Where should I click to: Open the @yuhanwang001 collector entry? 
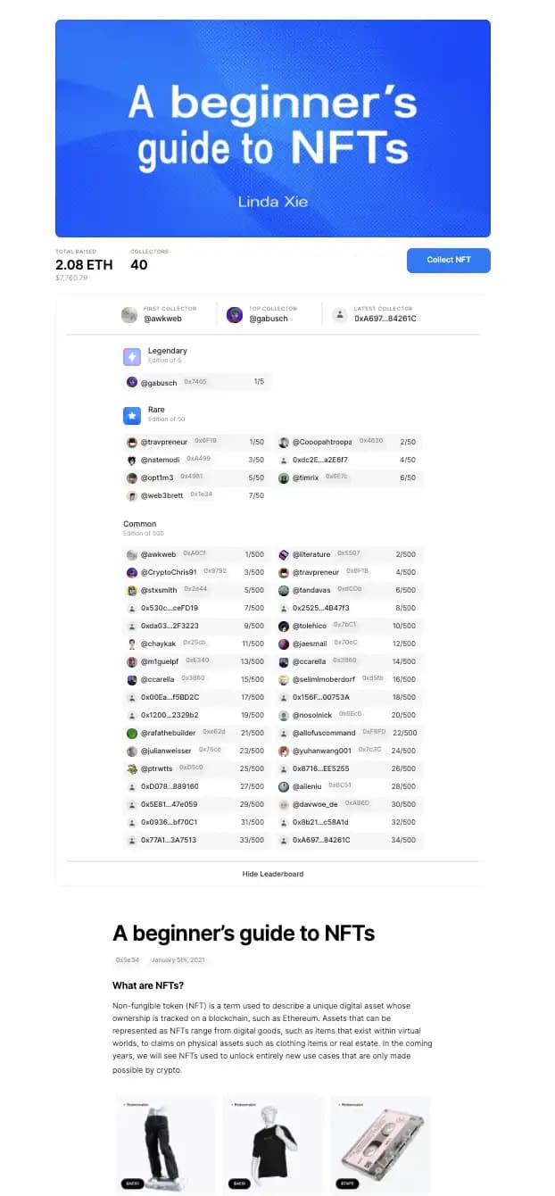pos(348,751)
